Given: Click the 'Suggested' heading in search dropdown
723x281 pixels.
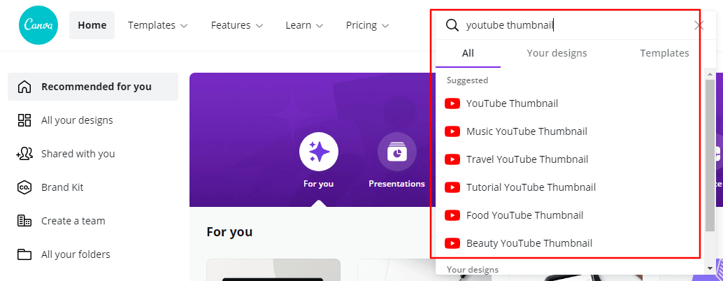Looking at the screenshot, I should click(x=467, y=80).
